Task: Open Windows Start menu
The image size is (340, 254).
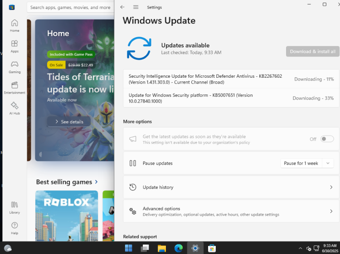Action: pyautogui.click(x=129, y=248)
